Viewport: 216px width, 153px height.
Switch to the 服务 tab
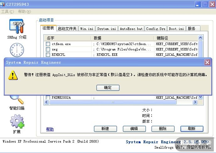click(x=193, y=29)
